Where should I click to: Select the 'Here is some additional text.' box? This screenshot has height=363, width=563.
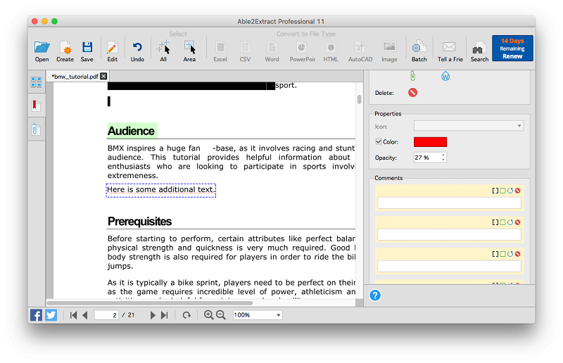pos(161,190)
